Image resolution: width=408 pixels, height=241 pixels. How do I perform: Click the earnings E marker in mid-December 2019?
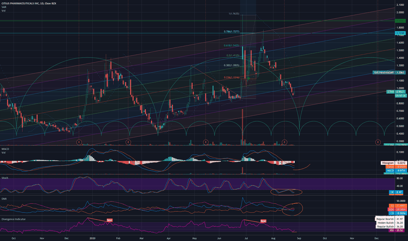coord(79,142)
